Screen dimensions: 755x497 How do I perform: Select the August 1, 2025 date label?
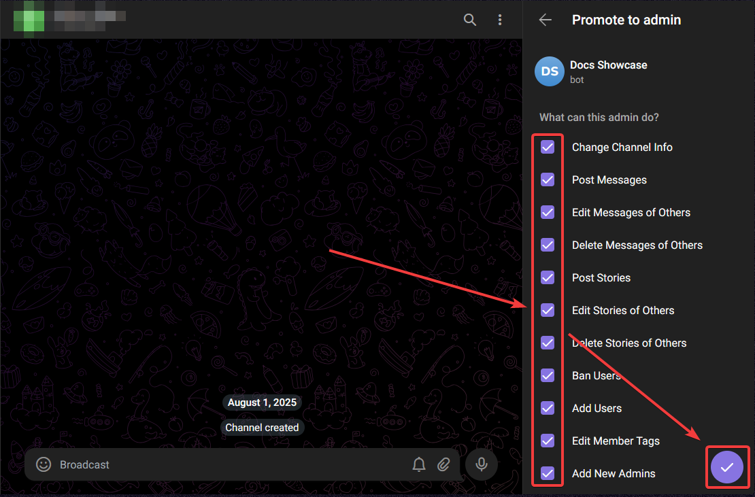(262, 402)
